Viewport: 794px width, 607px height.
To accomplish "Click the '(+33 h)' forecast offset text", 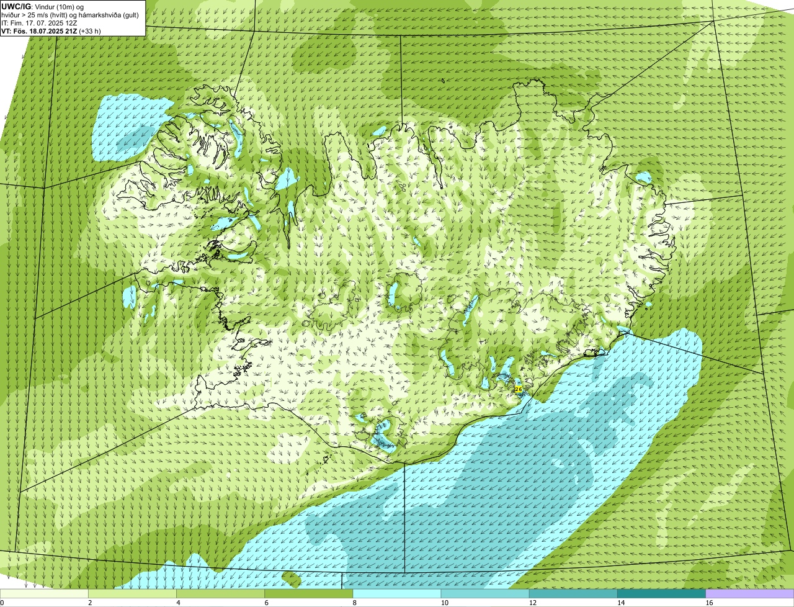I will pyautogui.click(x=90, y=30).
